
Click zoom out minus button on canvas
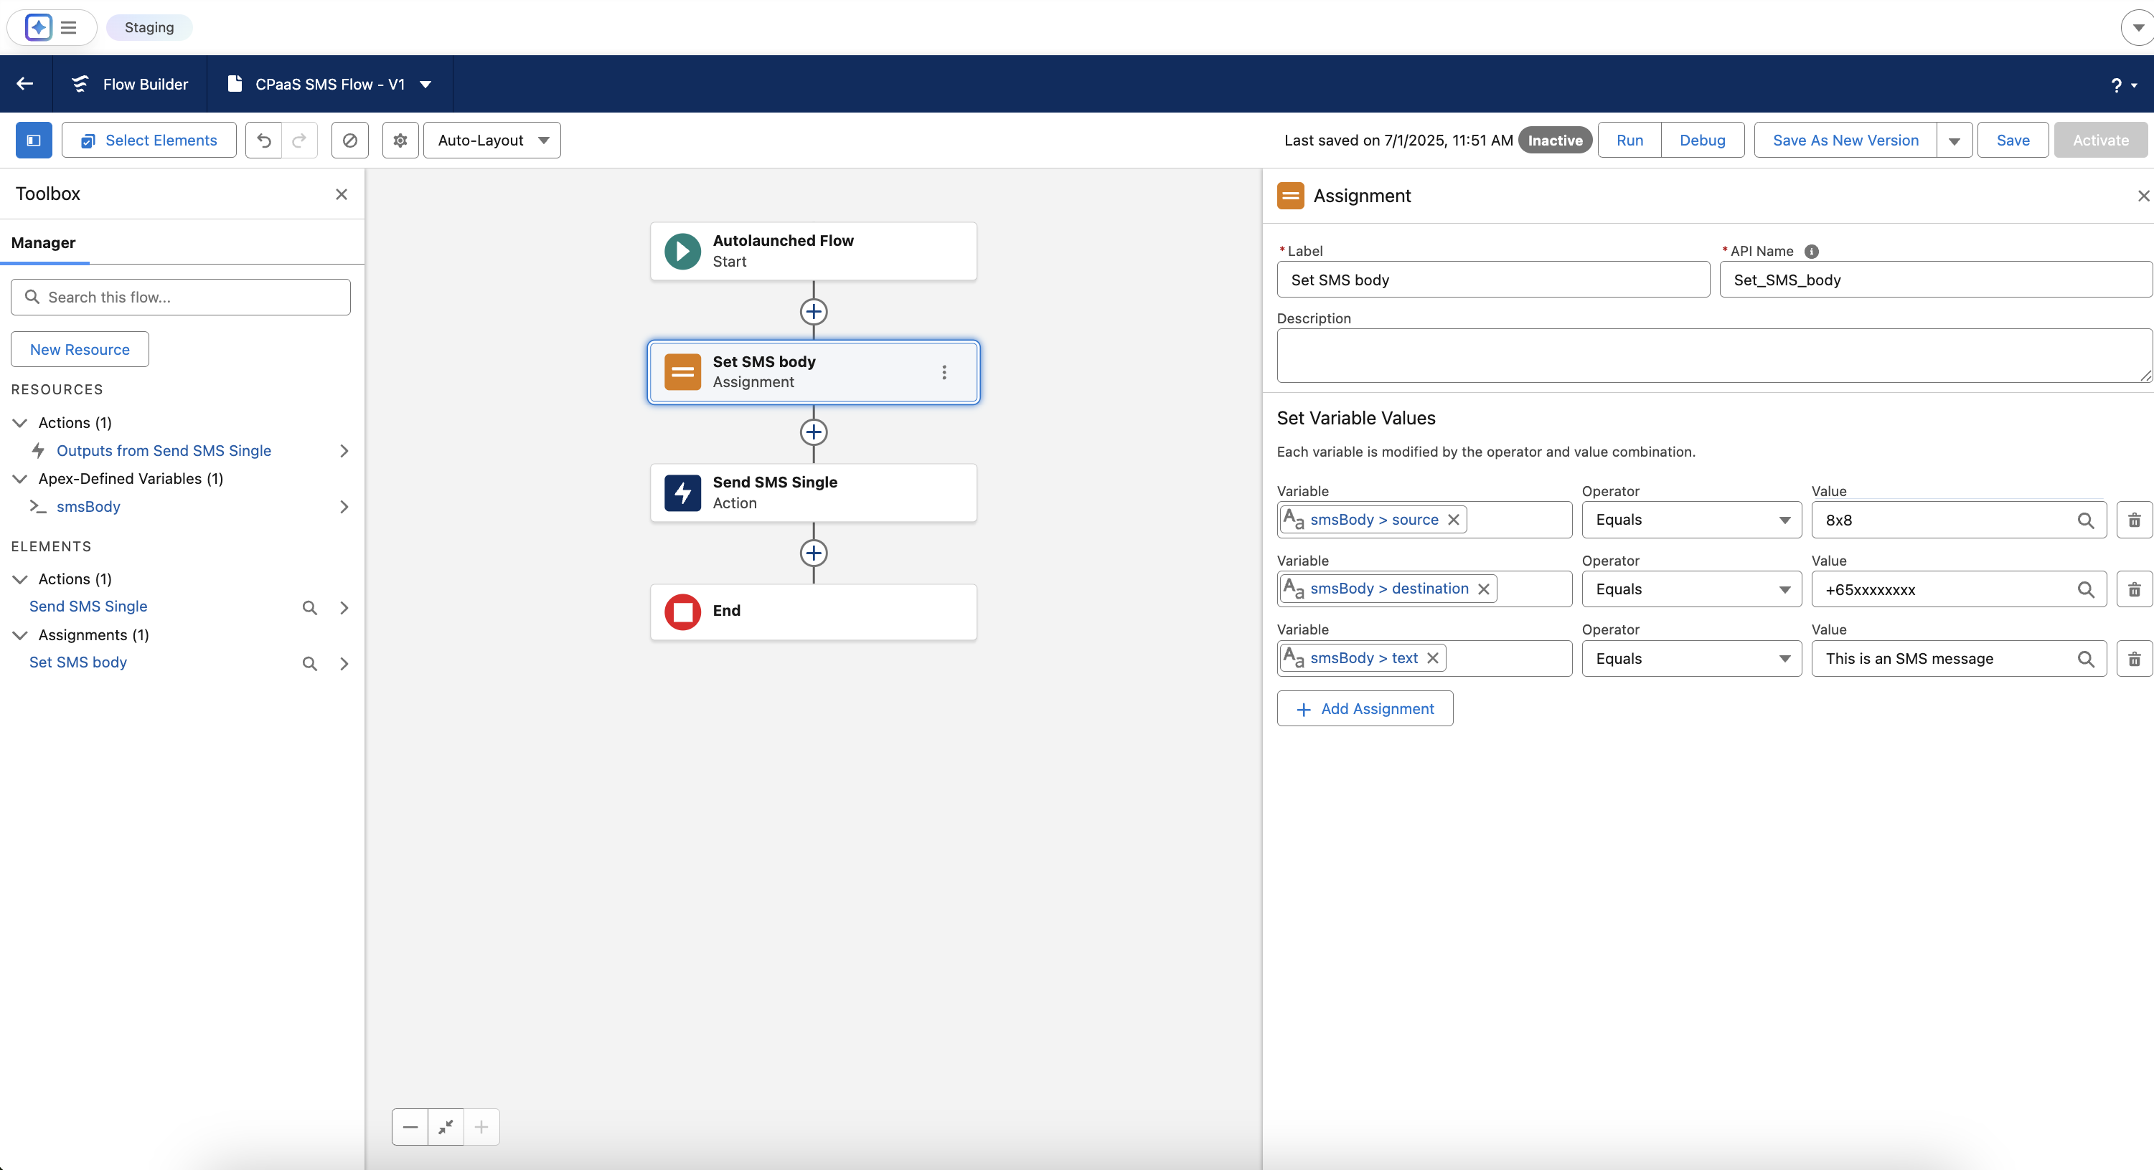(410, 1128)
